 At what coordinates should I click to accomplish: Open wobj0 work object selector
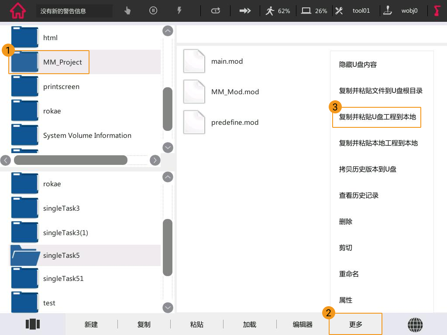pos(402,11)
